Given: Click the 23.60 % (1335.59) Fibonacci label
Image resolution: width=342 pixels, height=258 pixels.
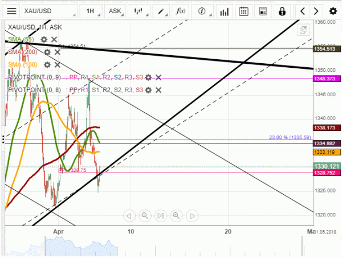Looking at the screenshot, I should 290,137.
